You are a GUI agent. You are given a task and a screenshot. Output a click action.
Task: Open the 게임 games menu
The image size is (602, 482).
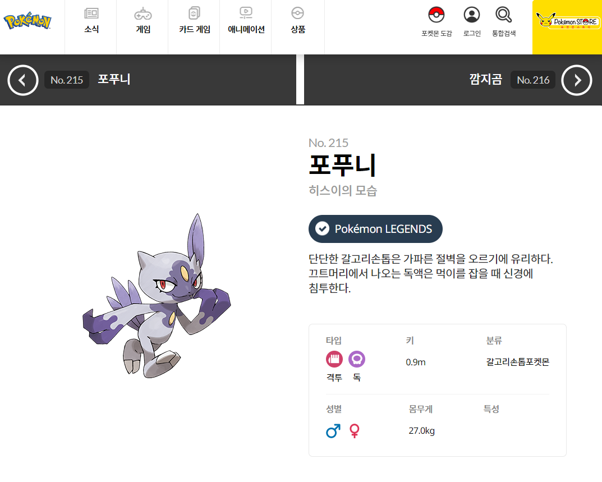pyautogui.click(x=143, y=21)
